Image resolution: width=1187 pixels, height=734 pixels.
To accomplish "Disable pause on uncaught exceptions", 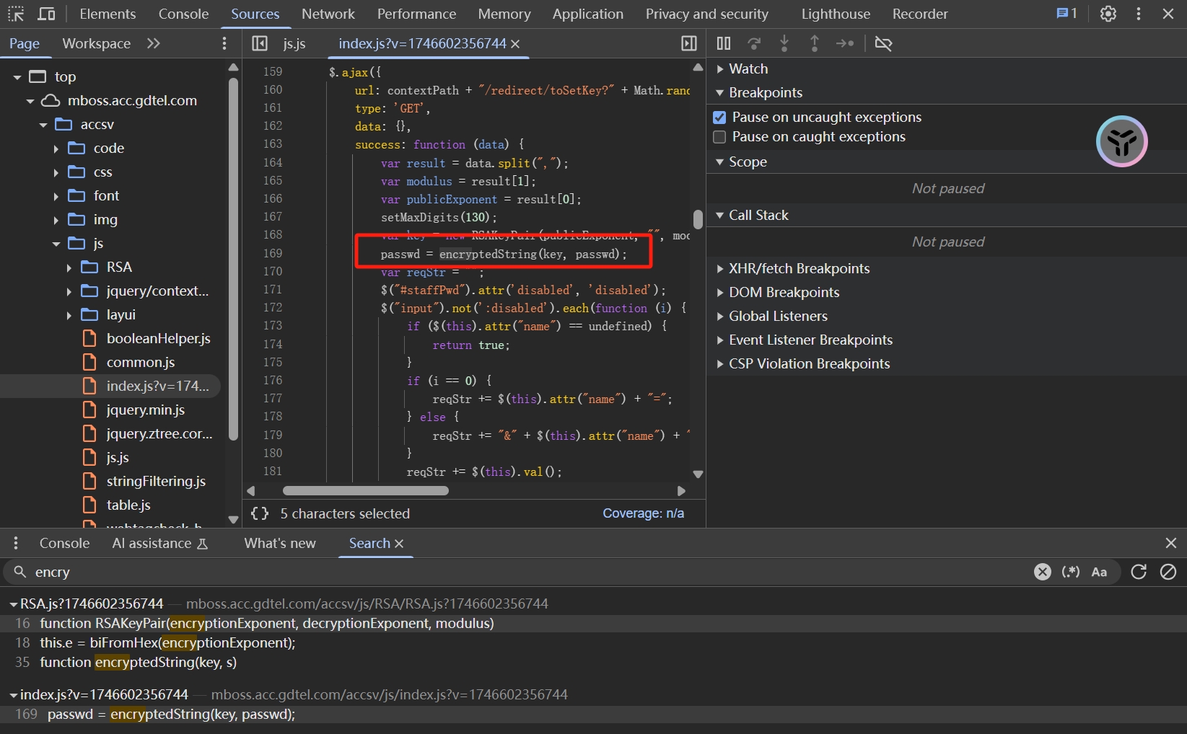I will (719, 117).
